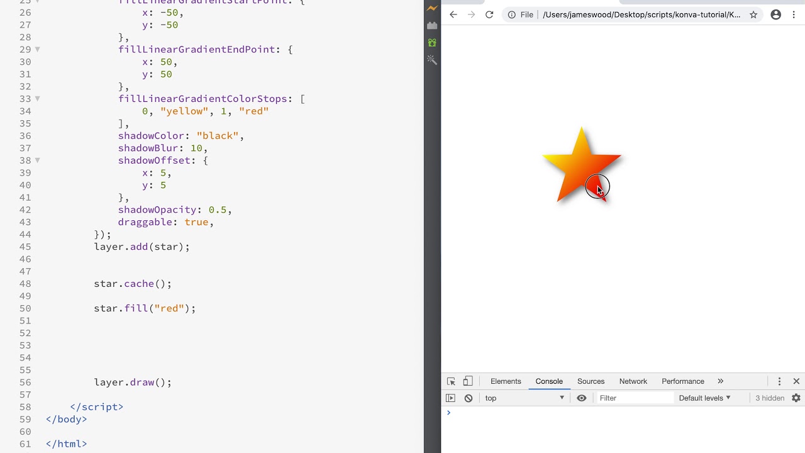
Task: Click the green gift icon in the editor sidebar
Action: 432,42
